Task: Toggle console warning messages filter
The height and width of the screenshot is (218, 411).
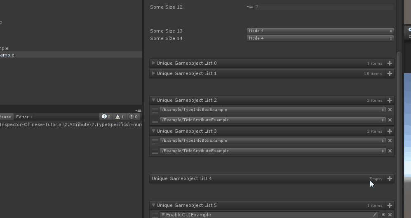Action: coord(120,117)
